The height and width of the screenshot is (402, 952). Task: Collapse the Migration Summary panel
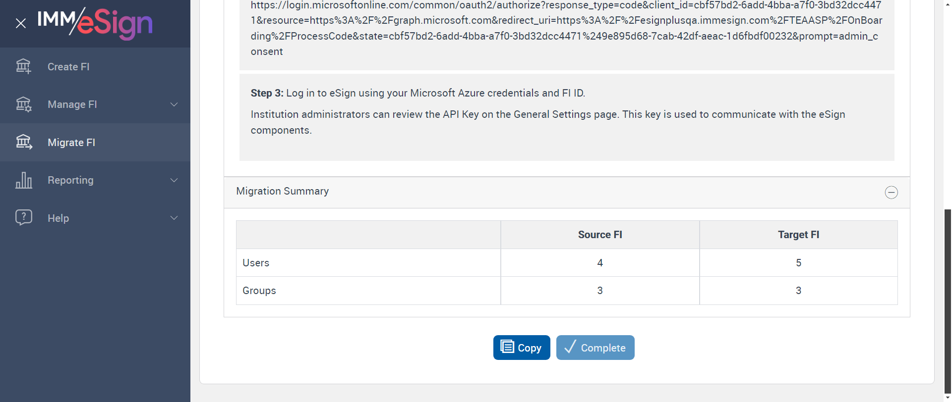coord(891,192)
